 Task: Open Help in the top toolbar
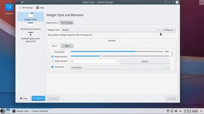click(x=40, y=8)
